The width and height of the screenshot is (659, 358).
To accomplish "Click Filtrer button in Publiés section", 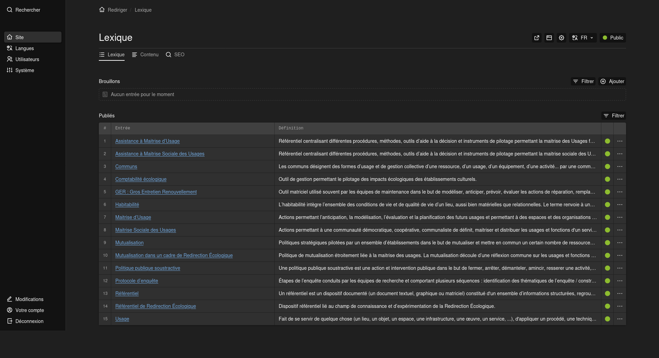I will click(614, 116).
